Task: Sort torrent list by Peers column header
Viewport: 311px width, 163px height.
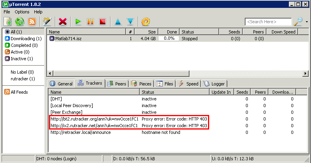Action: click(255, 32)
